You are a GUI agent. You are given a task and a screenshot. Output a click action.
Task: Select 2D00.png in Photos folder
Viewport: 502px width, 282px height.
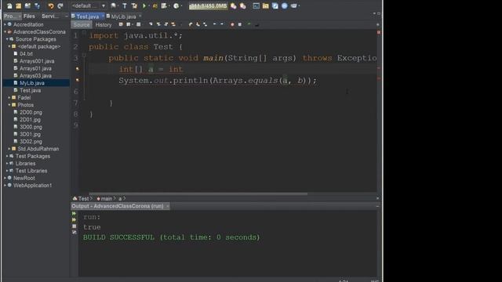coord(31,112)
